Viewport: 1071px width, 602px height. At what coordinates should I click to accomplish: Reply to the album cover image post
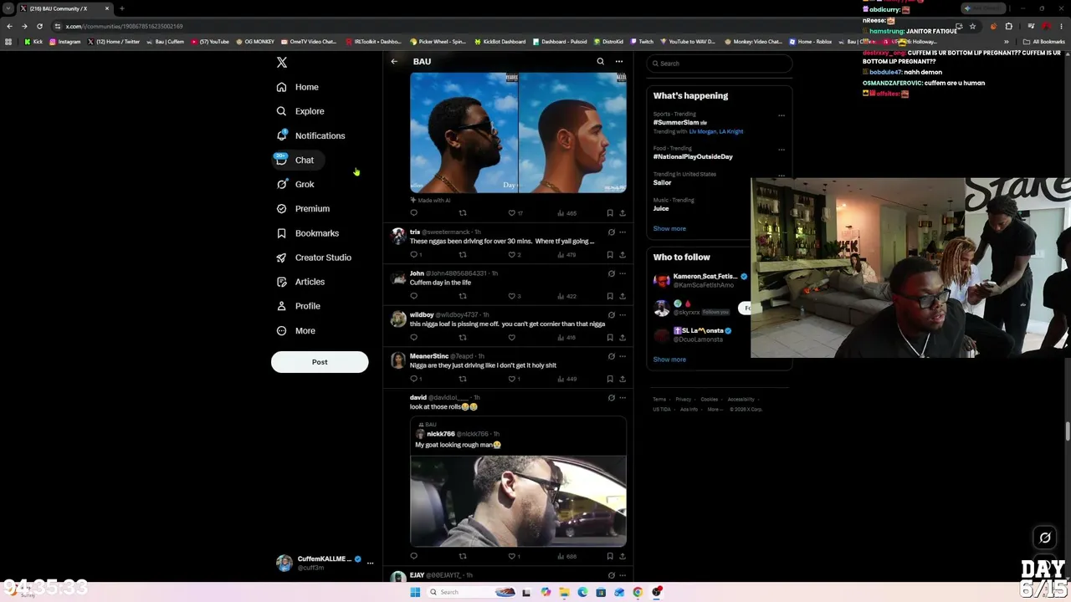413,213
